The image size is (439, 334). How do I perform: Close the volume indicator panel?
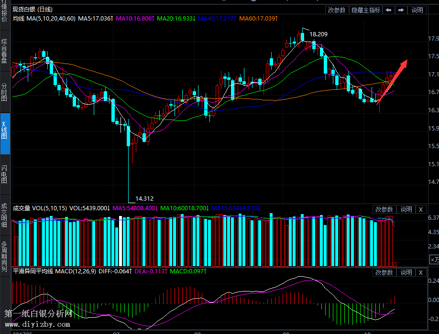click(x=420, y=209)
